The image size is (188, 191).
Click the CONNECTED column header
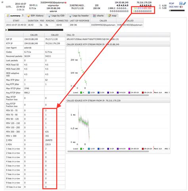62,21
